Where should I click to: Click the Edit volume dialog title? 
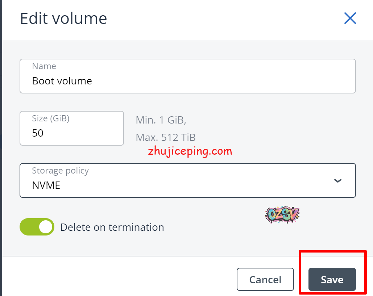click(x=63, y=18)
